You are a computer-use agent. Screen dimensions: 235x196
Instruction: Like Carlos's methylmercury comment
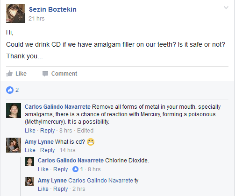click(x=30, y=131)
